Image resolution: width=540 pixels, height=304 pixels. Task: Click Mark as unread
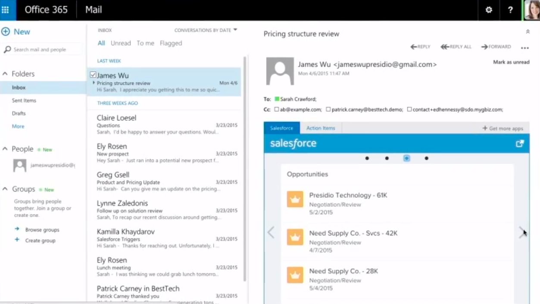tap(511, 62)
